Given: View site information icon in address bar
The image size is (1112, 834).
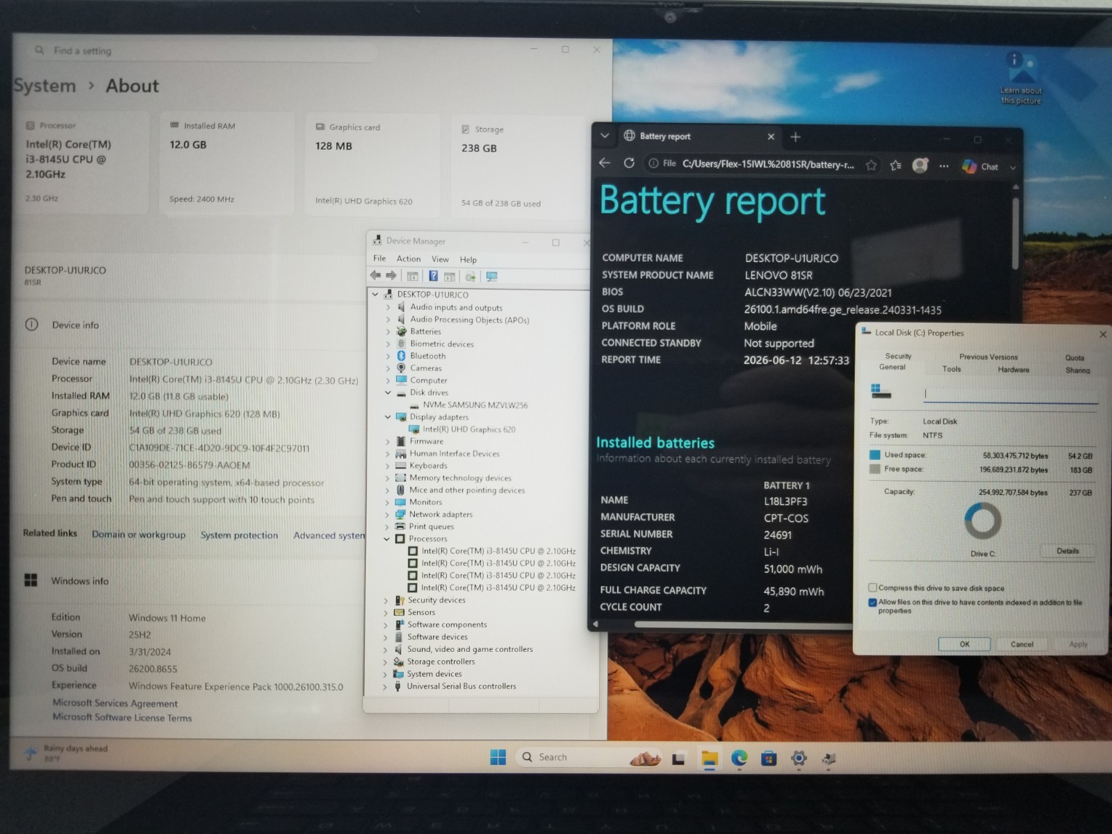Looking at the screenshot, I should point(653,163).
